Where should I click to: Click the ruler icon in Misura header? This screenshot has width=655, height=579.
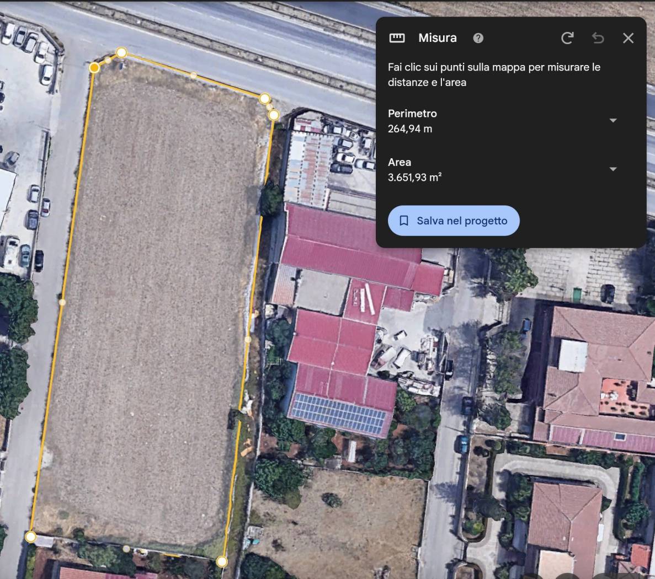[397, 38]
